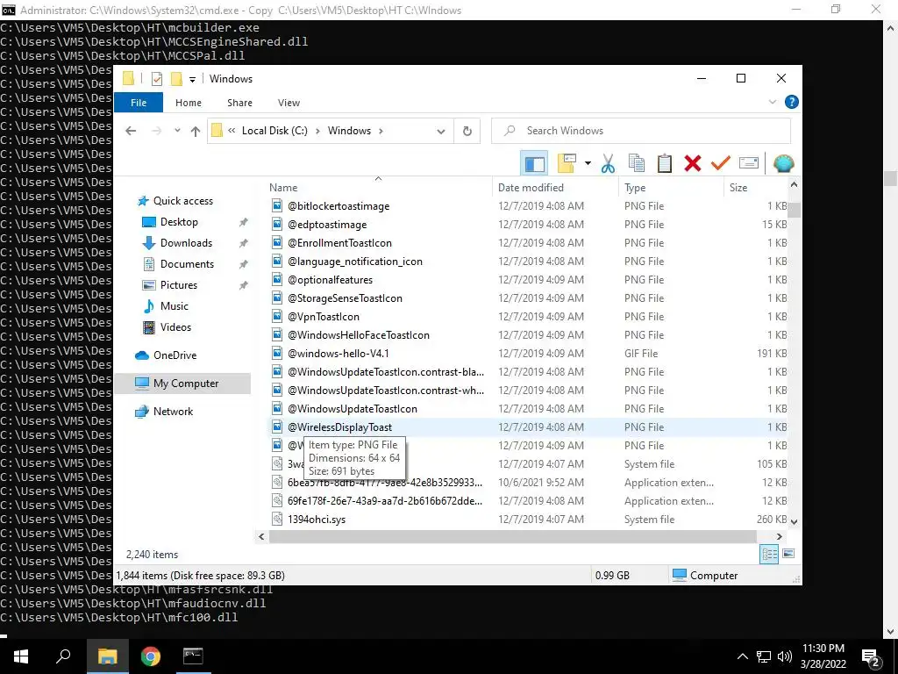Select the @bitlockertoastimage file

point(339,205)
